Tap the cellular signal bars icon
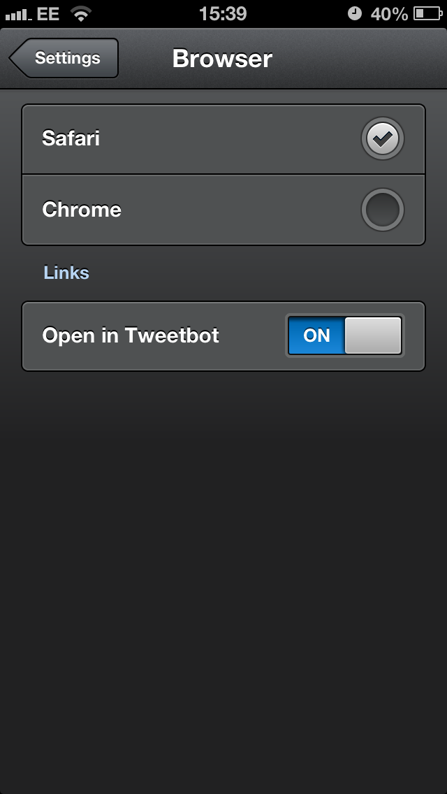 (x=18, y=15)
